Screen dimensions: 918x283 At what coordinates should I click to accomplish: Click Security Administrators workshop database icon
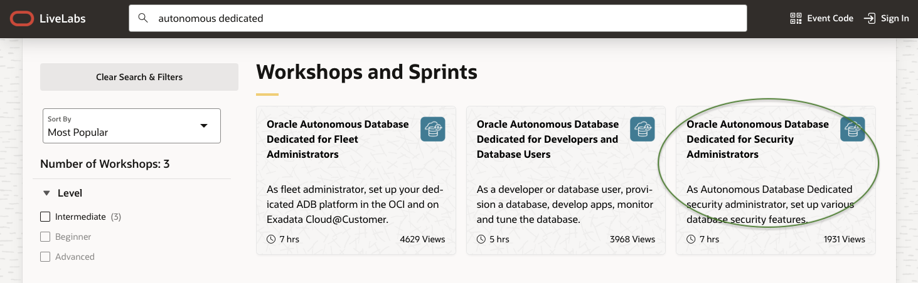tap(852, 129)
